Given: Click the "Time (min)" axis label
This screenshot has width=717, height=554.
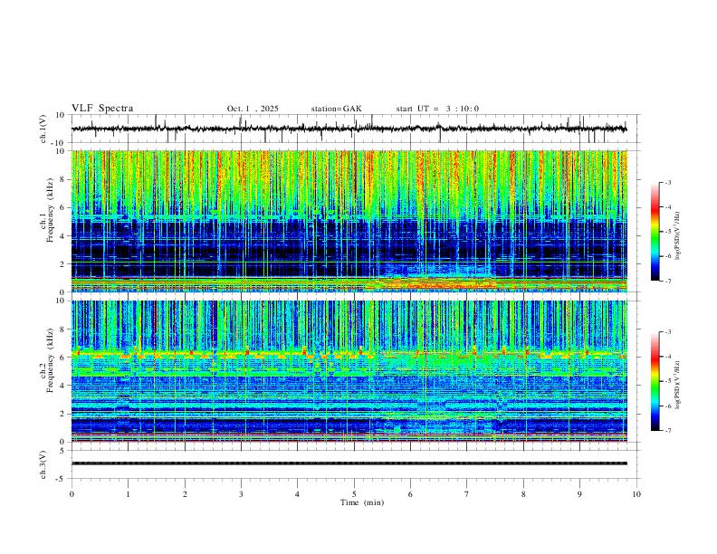Looking at the screenshot, I should (362, 502).
